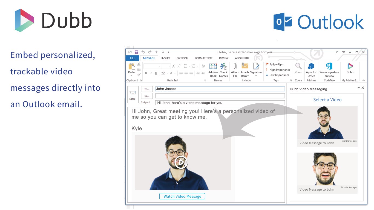Image resolution: width=374 pixels, height=210 pixels.
Task: Click inside the Subject field
Action: coord(220,103)
